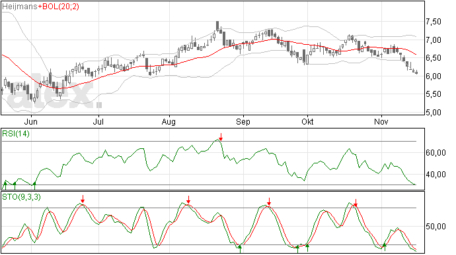Click the 7,00 price axis label
The width and height of the screenshot is (456, 255).
[434, 40]
